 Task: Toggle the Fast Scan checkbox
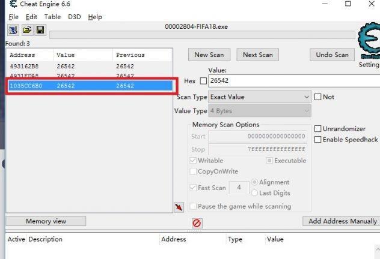193,188
